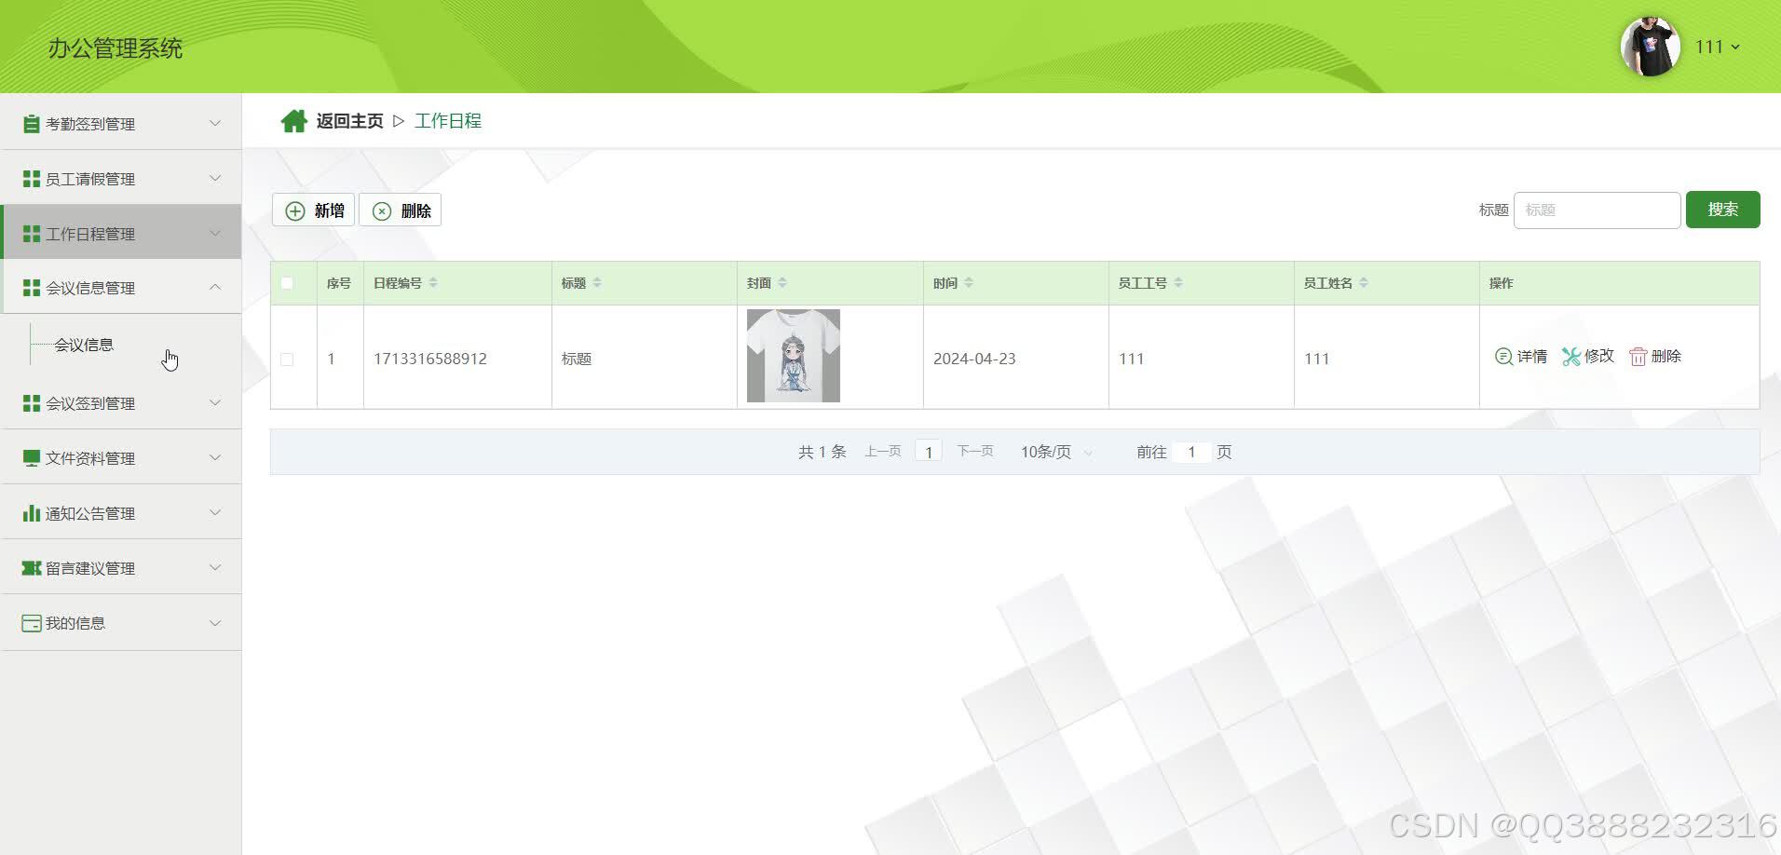Click the circular delete icon on 删除 toolbar button

381,210
